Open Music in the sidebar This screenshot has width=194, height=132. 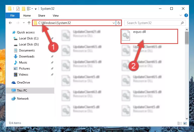point(23,62)
